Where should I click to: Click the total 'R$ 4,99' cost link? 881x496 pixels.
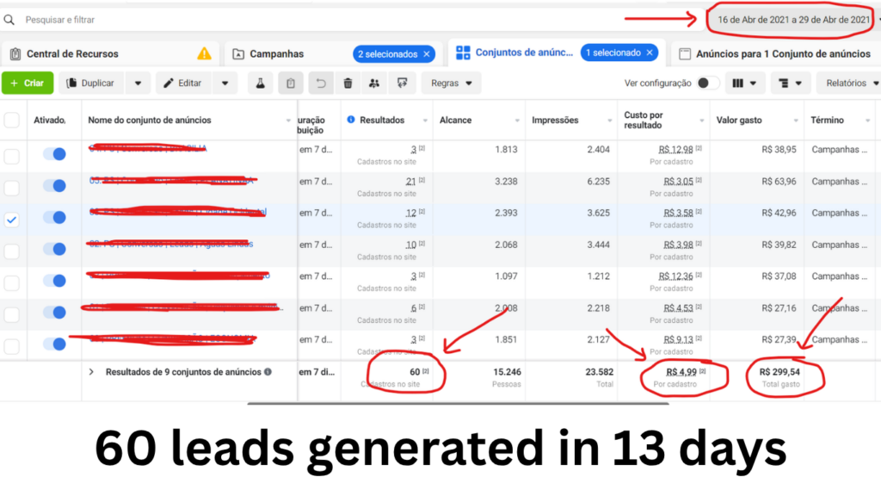681,372
